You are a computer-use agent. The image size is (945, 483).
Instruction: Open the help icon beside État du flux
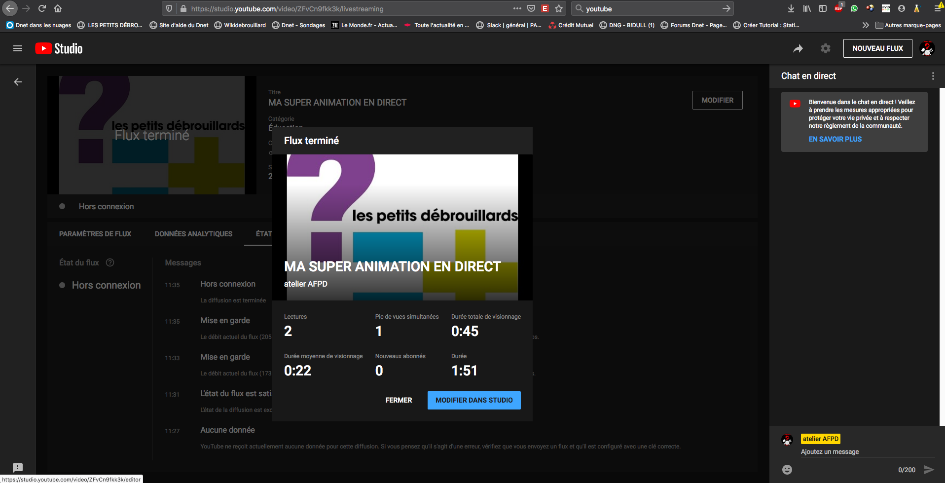pyautogui.click(x=110, y=262)
